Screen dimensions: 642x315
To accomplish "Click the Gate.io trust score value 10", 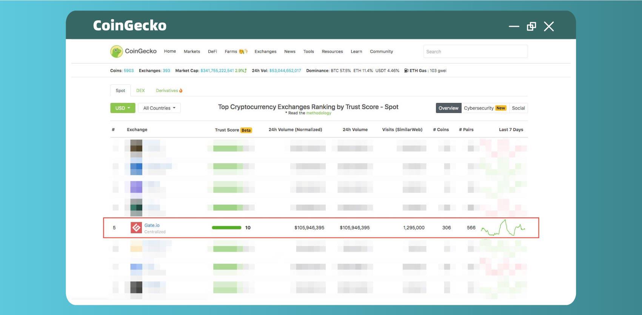I will point(248,228).
